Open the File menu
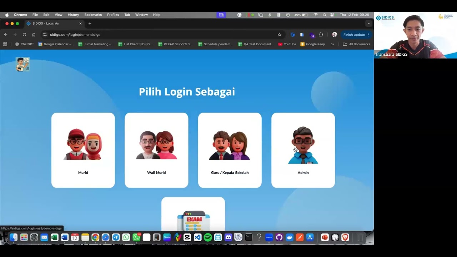The height and width of the screenshot is (257, 457). coord(35,15)
